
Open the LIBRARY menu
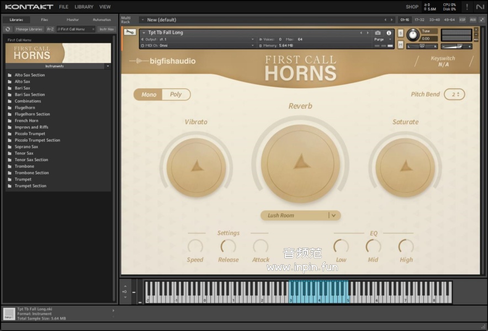pyautogui.click(x=84, y=7)
